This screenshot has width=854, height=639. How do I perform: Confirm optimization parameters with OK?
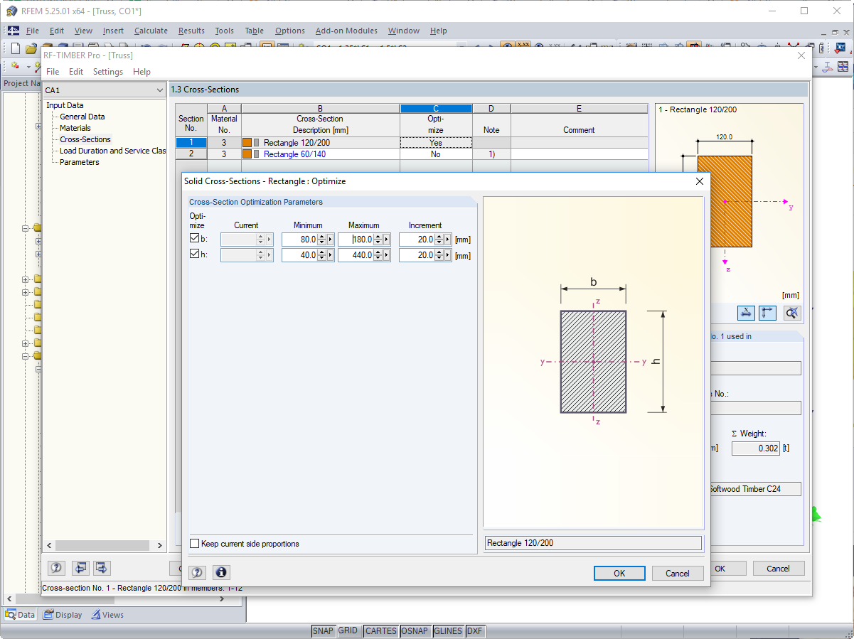[619, 573]
